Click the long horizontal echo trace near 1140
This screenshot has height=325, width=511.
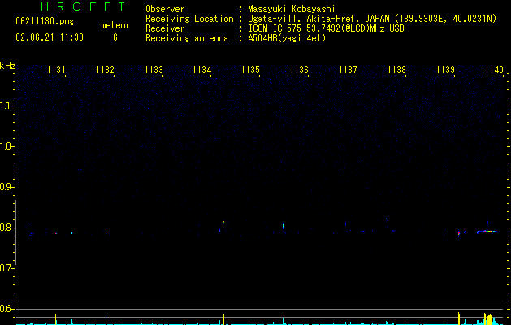pos(487,231)
